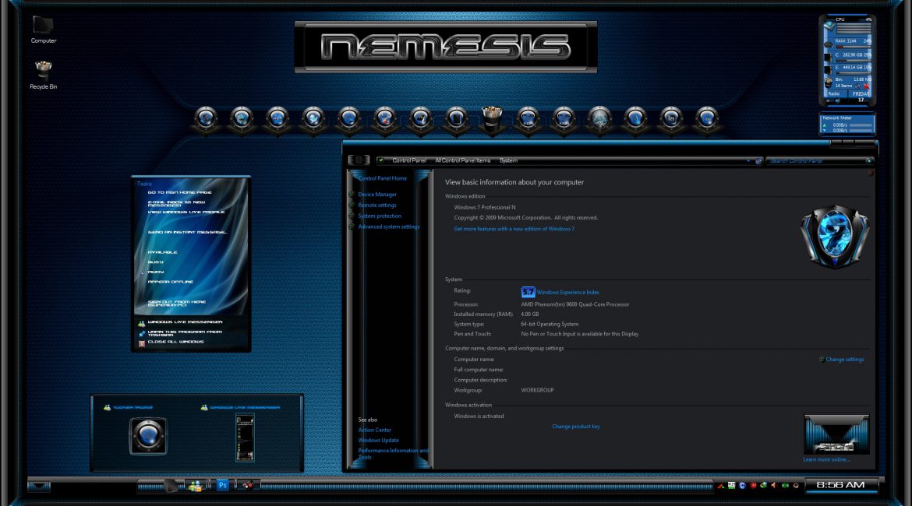912x506 pixels.
Task: Click the Start button on the taskbar
Action: click(x=39, y=486)
